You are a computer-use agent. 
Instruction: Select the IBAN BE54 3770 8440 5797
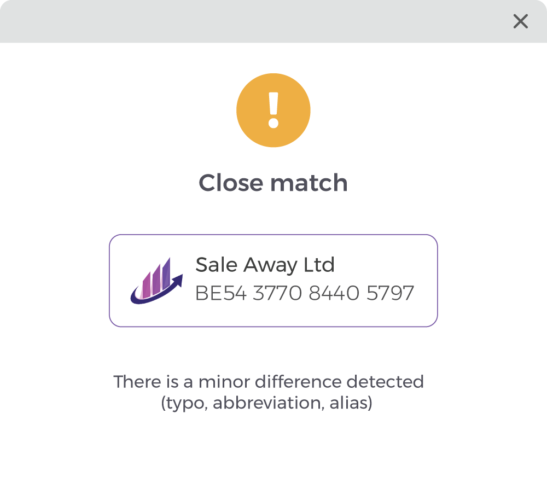(x=304, y=294)
